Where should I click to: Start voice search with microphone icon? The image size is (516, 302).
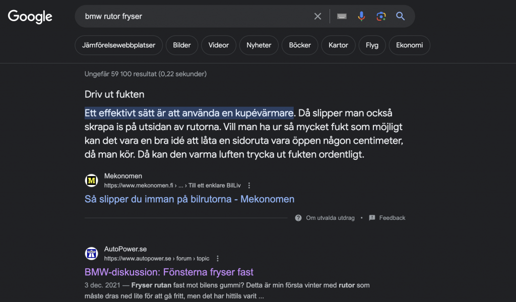coord(361,17)
